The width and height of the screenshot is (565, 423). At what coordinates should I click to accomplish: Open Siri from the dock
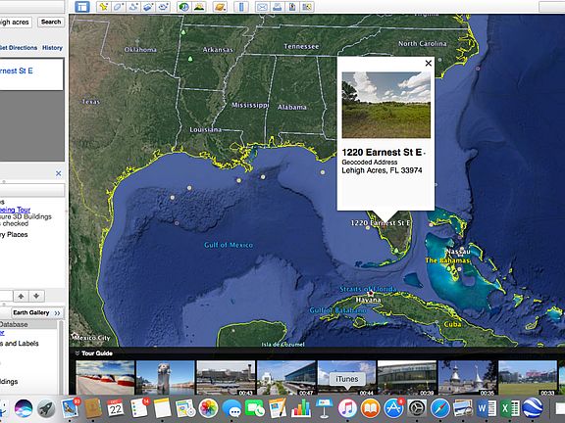coord(24,408)
